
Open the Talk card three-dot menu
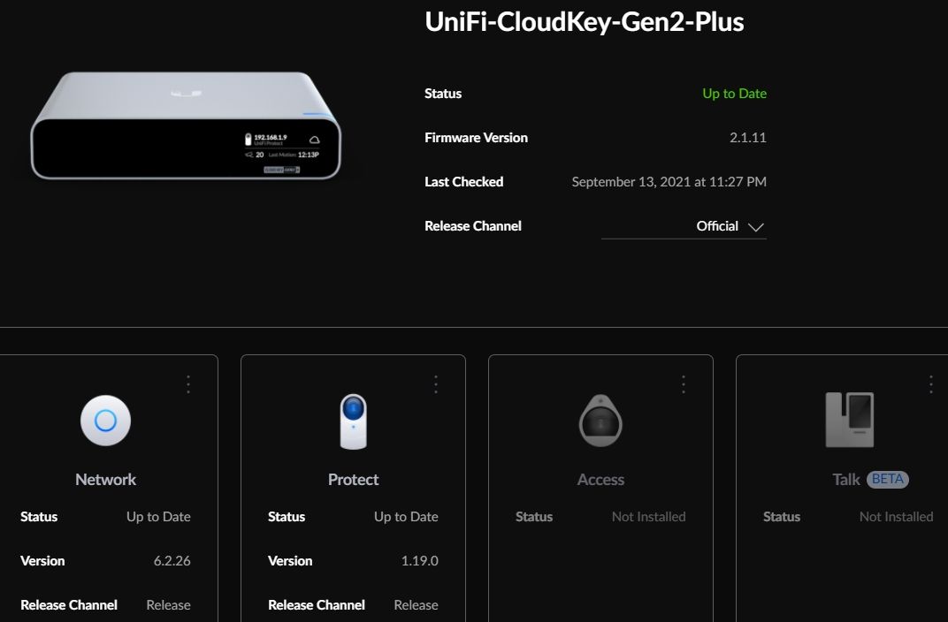click(931, 384)
